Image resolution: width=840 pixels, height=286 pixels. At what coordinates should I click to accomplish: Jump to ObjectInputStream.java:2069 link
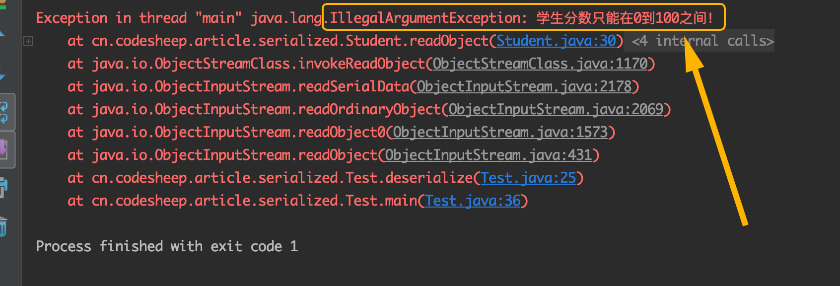(556, 109)
